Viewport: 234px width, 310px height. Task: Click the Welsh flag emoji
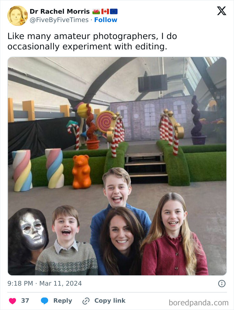click(x=96, y=11)
